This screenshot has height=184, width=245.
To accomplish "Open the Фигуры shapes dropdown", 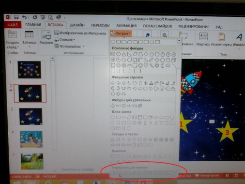I will coord(121,33).
